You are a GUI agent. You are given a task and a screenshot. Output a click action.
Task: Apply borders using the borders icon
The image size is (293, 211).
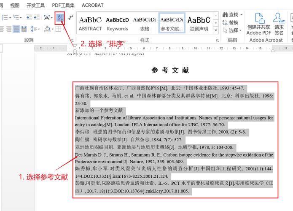[59, 29]
